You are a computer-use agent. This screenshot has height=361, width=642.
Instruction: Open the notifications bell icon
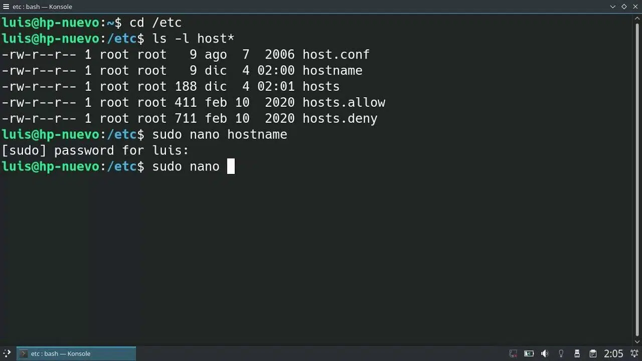pos(634,353)
